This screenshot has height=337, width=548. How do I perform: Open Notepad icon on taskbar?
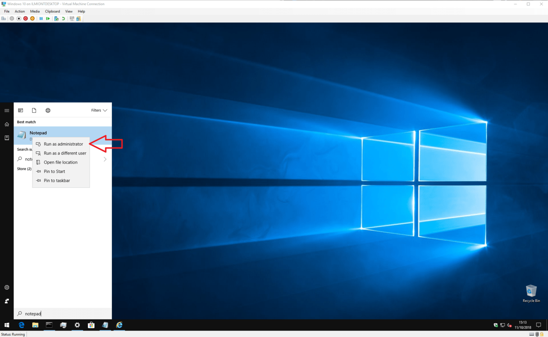(x=105, y=325)
